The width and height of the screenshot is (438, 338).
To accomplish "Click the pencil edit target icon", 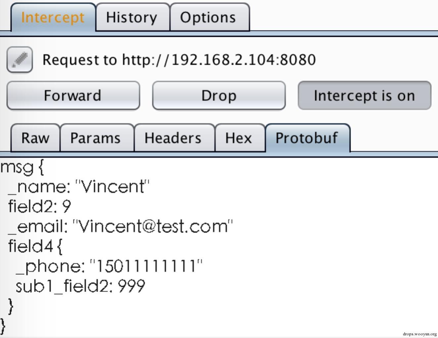I will click(x=20, y=60).
